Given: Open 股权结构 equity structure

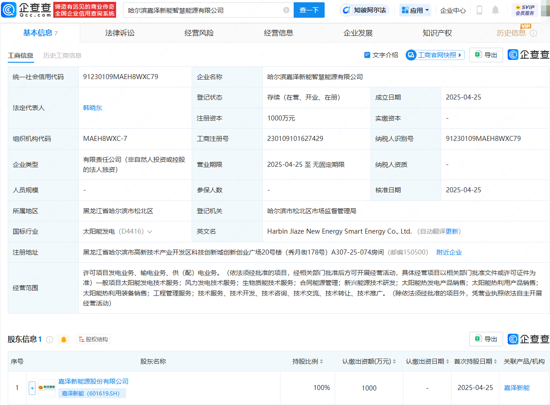Looking at the screenshot, I should click(x=93, y=340).
